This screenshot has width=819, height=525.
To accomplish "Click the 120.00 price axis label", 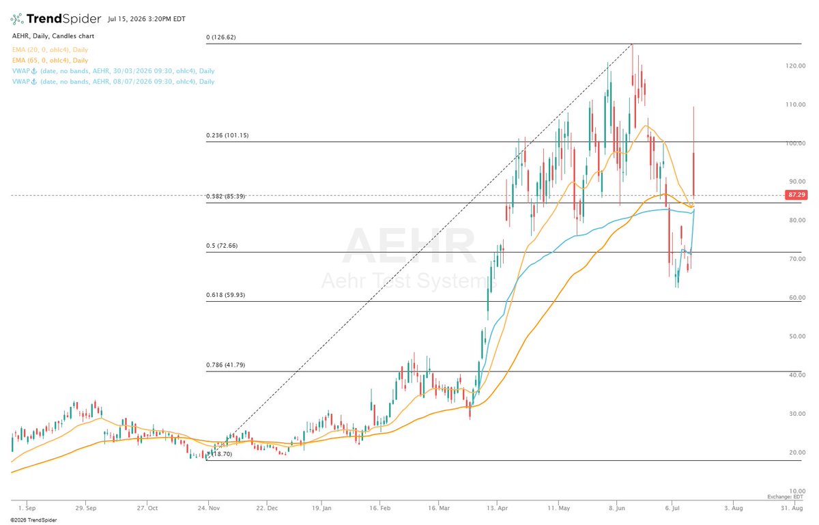I will pos(797,66).
